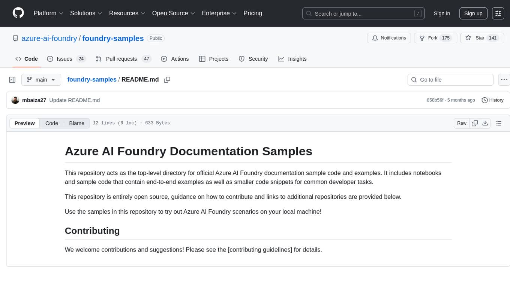Screen dimensions: 510x286
Task: Expand the Platform menu
Action: click(48, 13)
